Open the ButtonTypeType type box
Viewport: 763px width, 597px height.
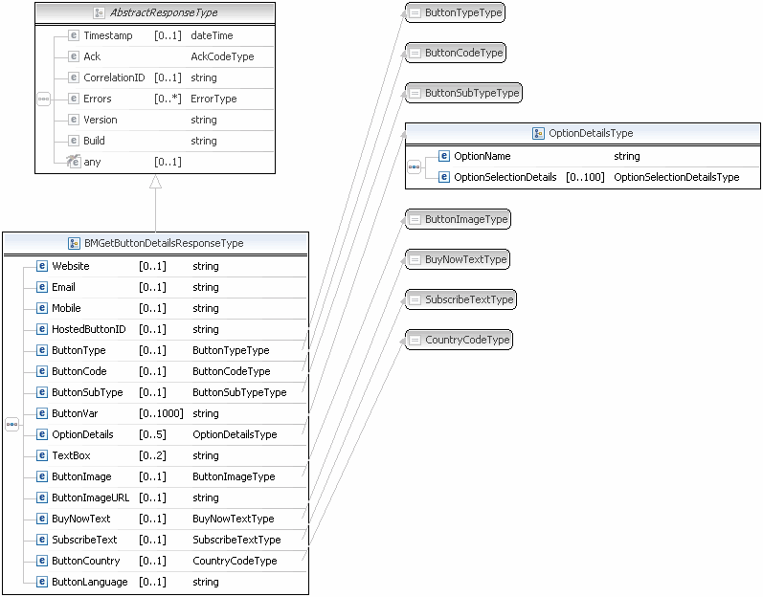pyautogui.click(x=454, y=12)
